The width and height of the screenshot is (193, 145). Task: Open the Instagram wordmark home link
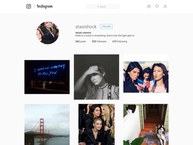45,6
